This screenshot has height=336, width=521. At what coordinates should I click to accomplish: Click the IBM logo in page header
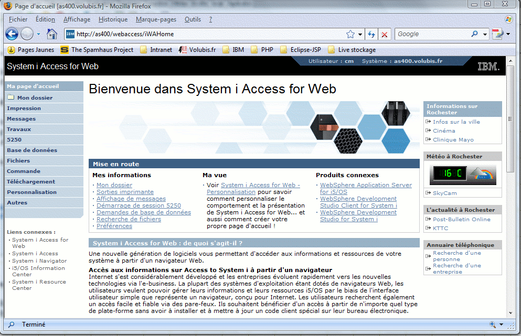[488, 67]
